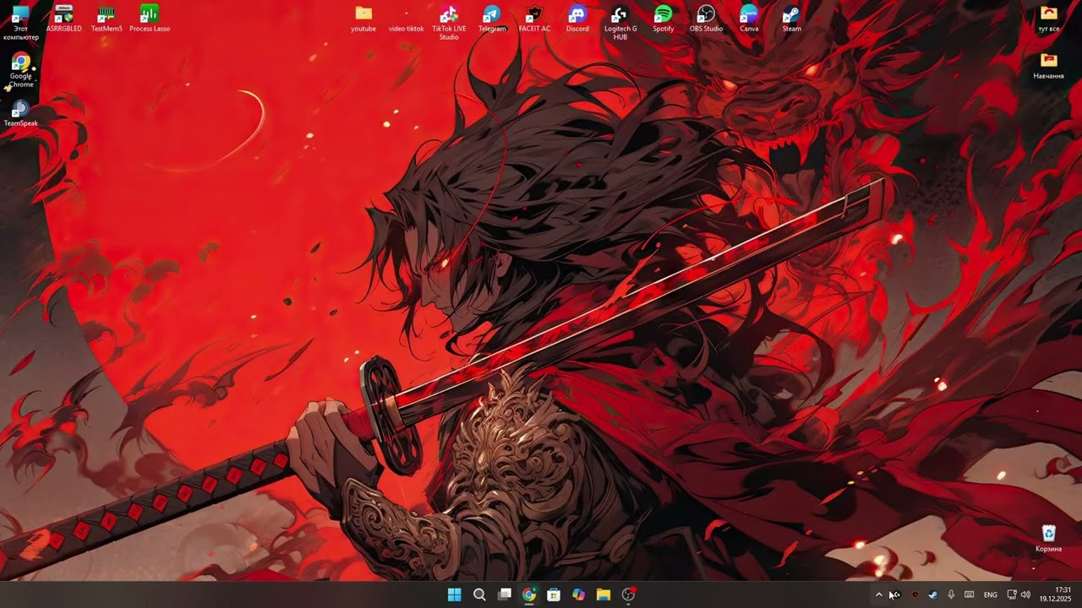Open the Windows Start menu

point(454,594)
